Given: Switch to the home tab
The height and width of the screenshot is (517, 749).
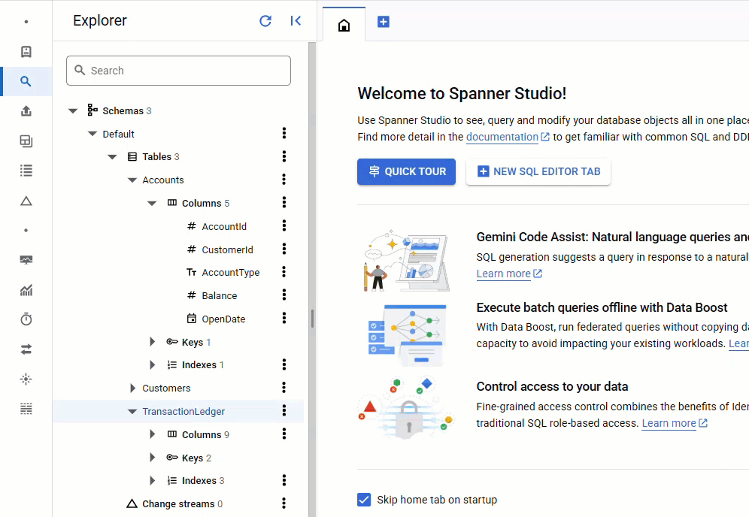Looking at the screenshot, I should (344, 25).
